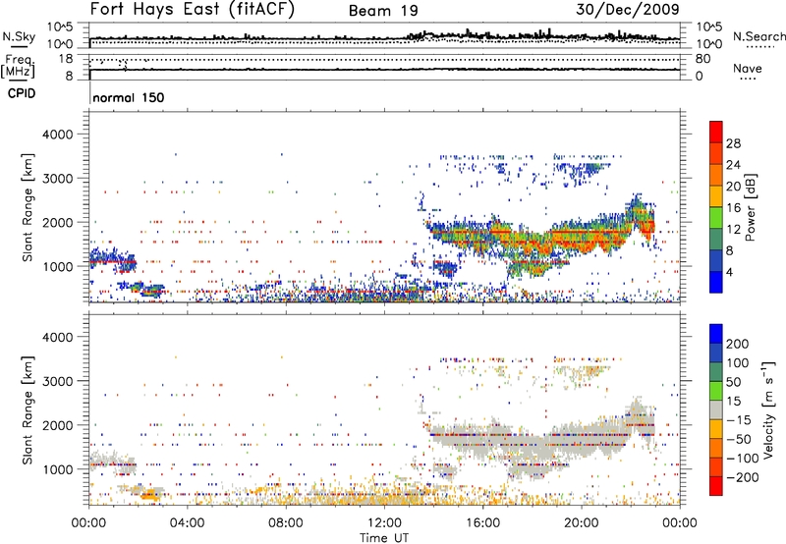Click the velocity scale value '200'
The width and height of the screenshot is (786, 544).
[x=738, y=344]
